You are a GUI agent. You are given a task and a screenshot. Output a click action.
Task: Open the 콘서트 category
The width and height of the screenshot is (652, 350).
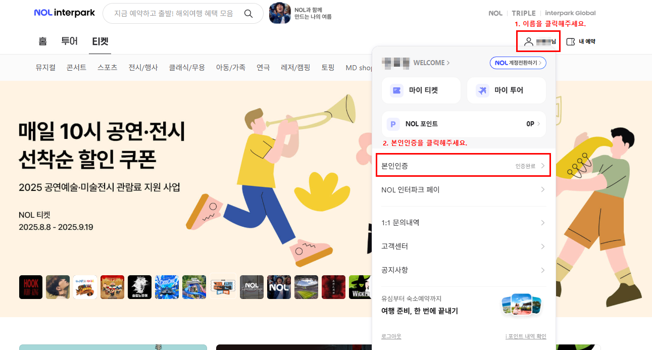76,67
